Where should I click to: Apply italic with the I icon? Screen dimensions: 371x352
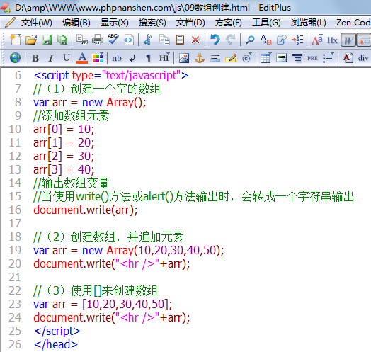[51, 58]
